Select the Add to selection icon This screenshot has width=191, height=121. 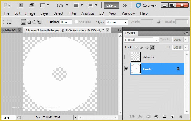[x=29, y=22]
